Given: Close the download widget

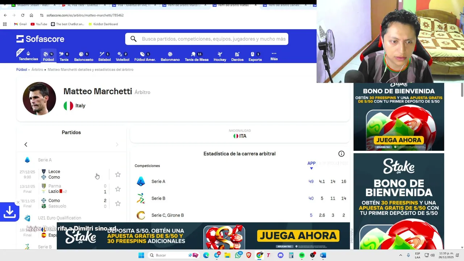Looking at the screenshot, I should (18, 203).
